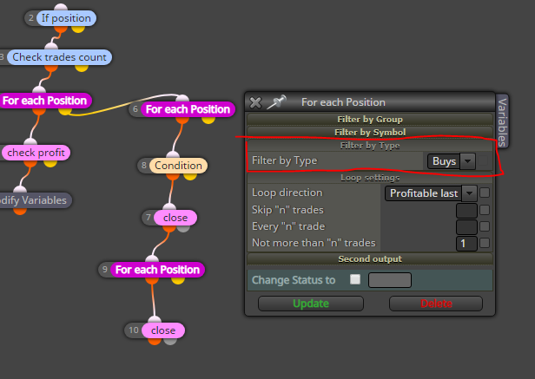The width and height of the screenshot is (535, 379).
Task: Click the number 9 badge on For each Position
Action: point(105,270)
